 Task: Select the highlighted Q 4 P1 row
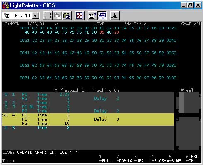tap(88, 115)
